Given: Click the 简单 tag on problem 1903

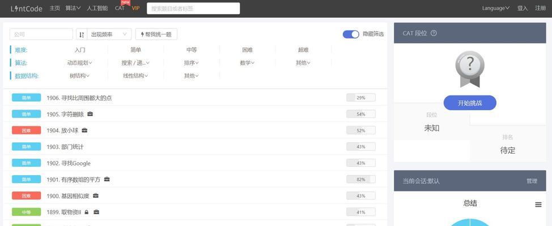Looking at the screenshot, I should pyautogui.click(x=27, y=147).
